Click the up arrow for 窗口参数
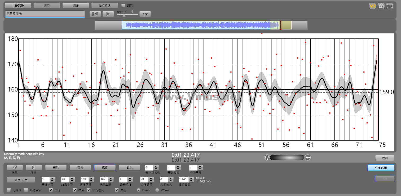The width and height of the screenshot is (401, 196). click(191, 178)
